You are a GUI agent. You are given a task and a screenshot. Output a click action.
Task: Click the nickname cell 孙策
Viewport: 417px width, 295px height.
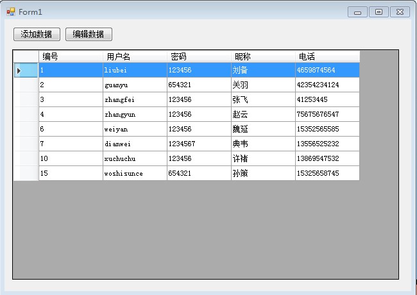pyautogui.click(x=263, y=173)
